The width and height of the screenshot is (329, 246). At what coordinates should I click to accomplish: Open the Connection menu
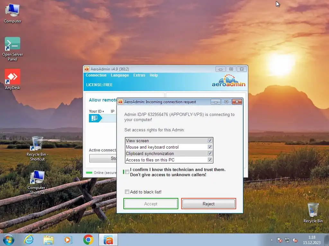point(96,75)
